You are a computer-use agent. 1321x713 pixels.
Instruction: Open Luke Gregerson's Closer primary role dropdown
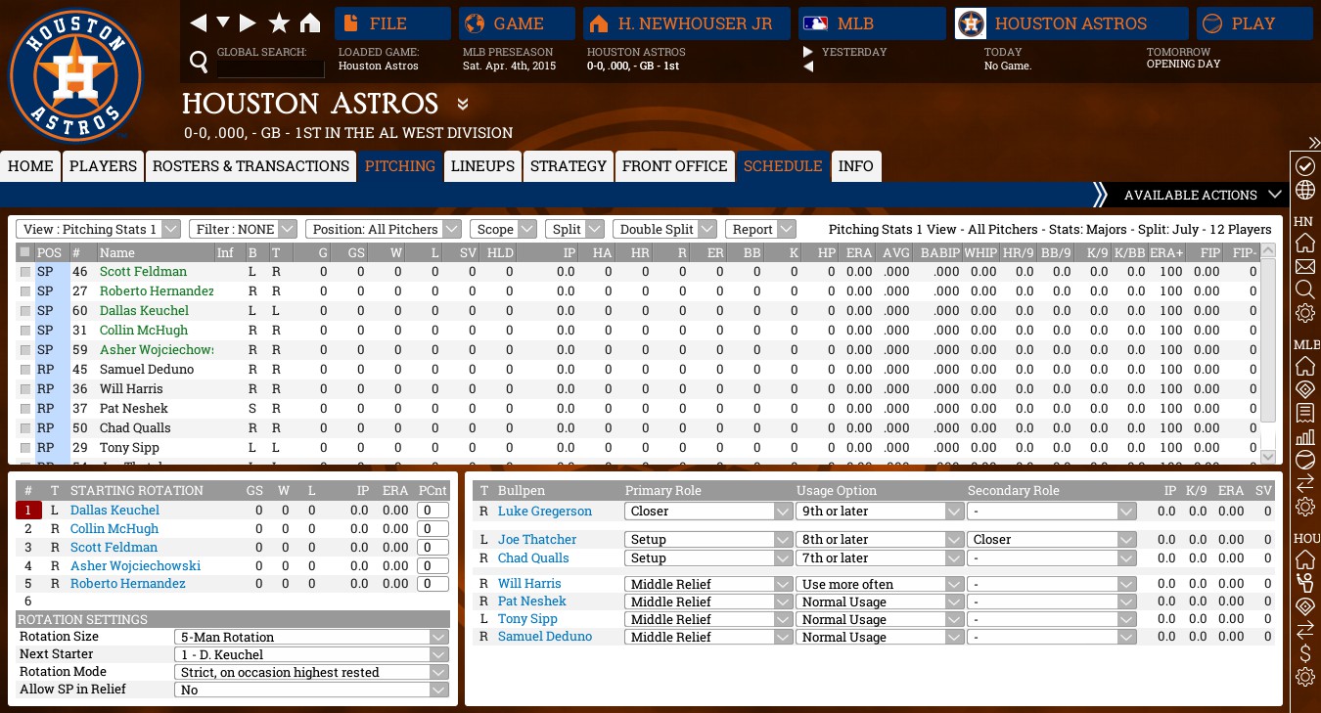[x=708, y=512]
